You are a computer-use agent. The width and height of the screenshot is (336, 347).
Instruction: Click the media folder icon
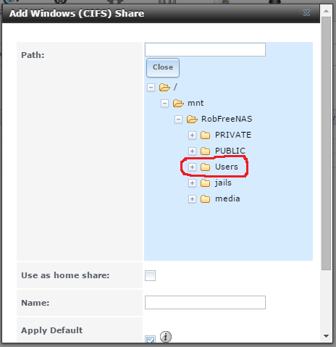206,198
